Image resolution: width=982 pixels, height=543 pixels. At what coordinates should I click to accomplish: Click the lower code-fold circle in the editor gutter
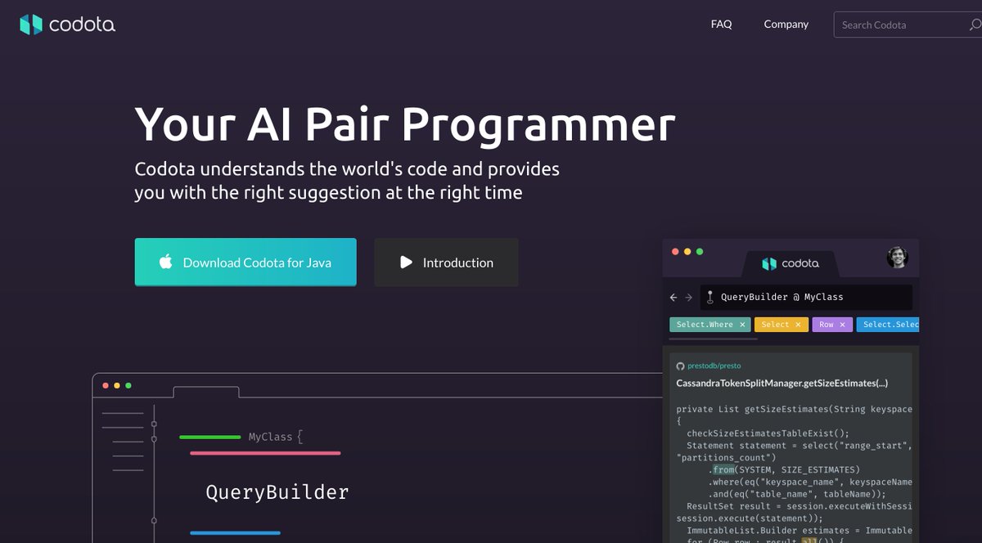[x=154, y=520]
